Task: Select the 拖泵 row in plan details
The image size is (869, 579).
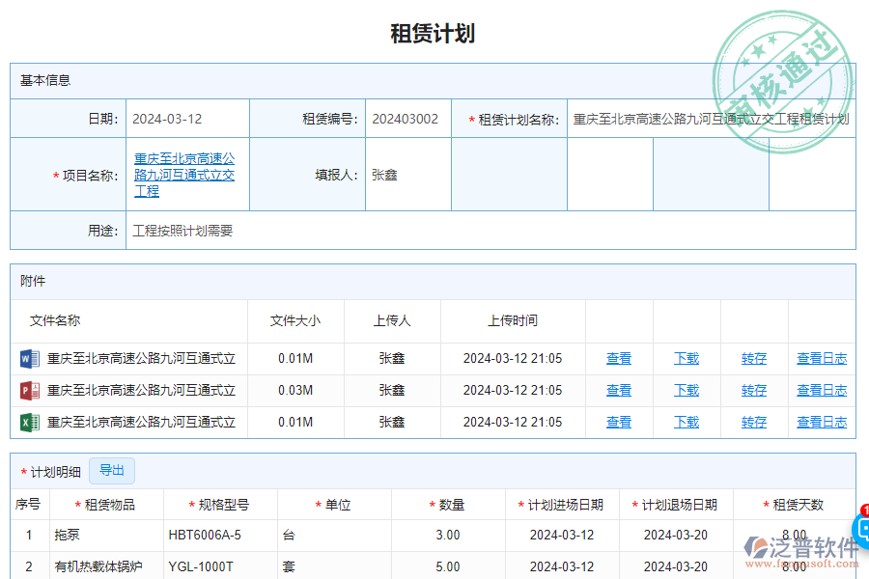Action: (68, 536)
